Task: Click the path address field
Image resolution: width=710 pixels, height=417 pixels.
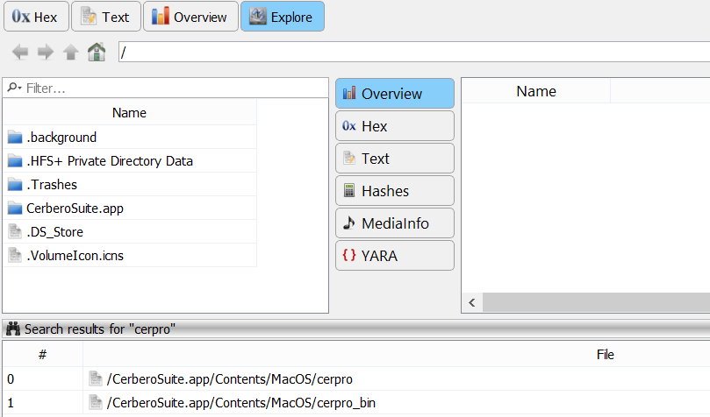Action: click(414, 52)
